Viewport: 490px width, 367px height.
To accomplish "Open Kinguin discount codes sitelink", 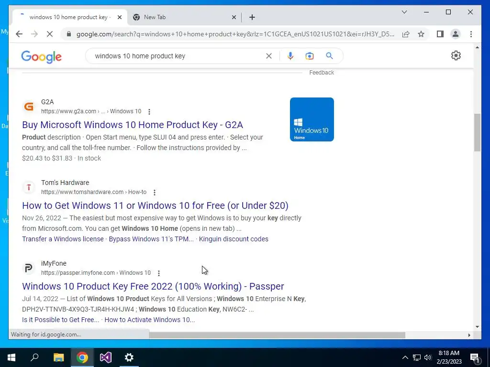I will tap(234, 239).
